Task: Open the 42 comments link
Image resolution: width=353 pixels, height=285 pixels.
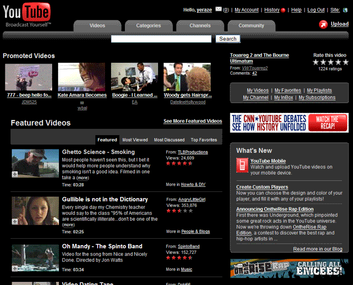Action: pyautogui.click(x=254, y=73)
